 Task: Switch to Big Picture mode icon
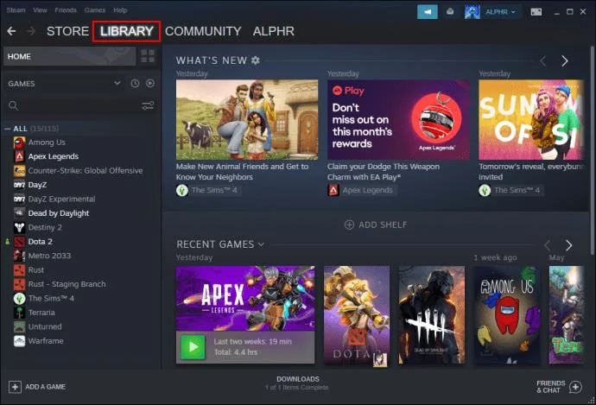[x=536, y=12]
